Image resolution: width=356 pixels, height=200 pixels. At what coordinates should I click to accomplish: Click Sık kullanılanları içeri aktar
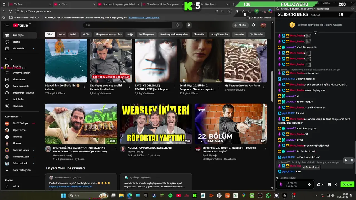[x=24, y=17]
